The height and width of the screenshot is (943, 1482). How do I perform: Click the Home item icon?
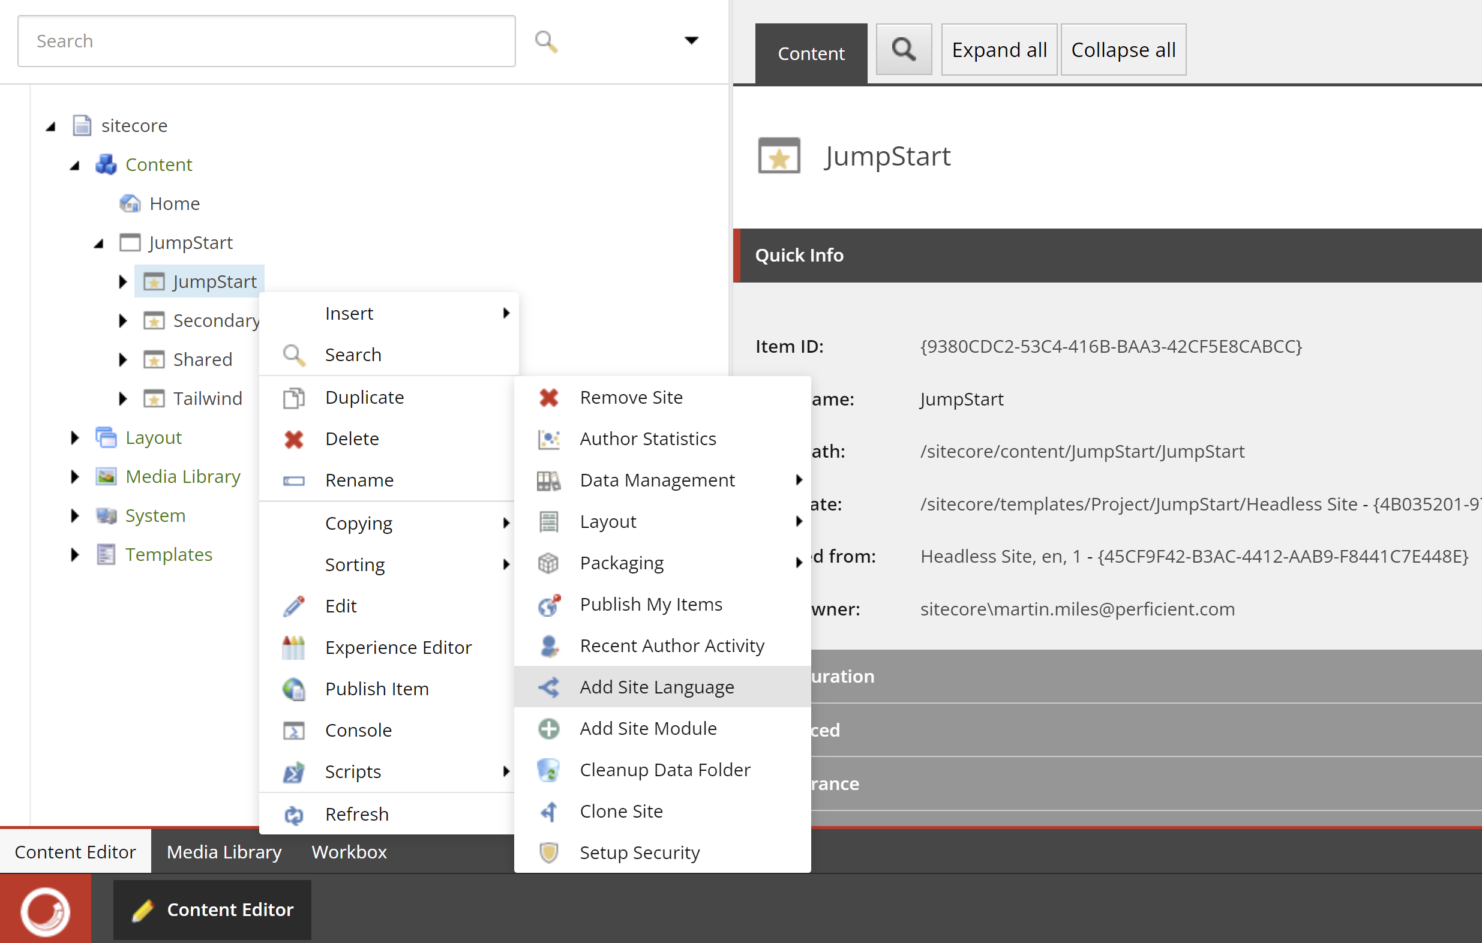(x=130, y=203)
